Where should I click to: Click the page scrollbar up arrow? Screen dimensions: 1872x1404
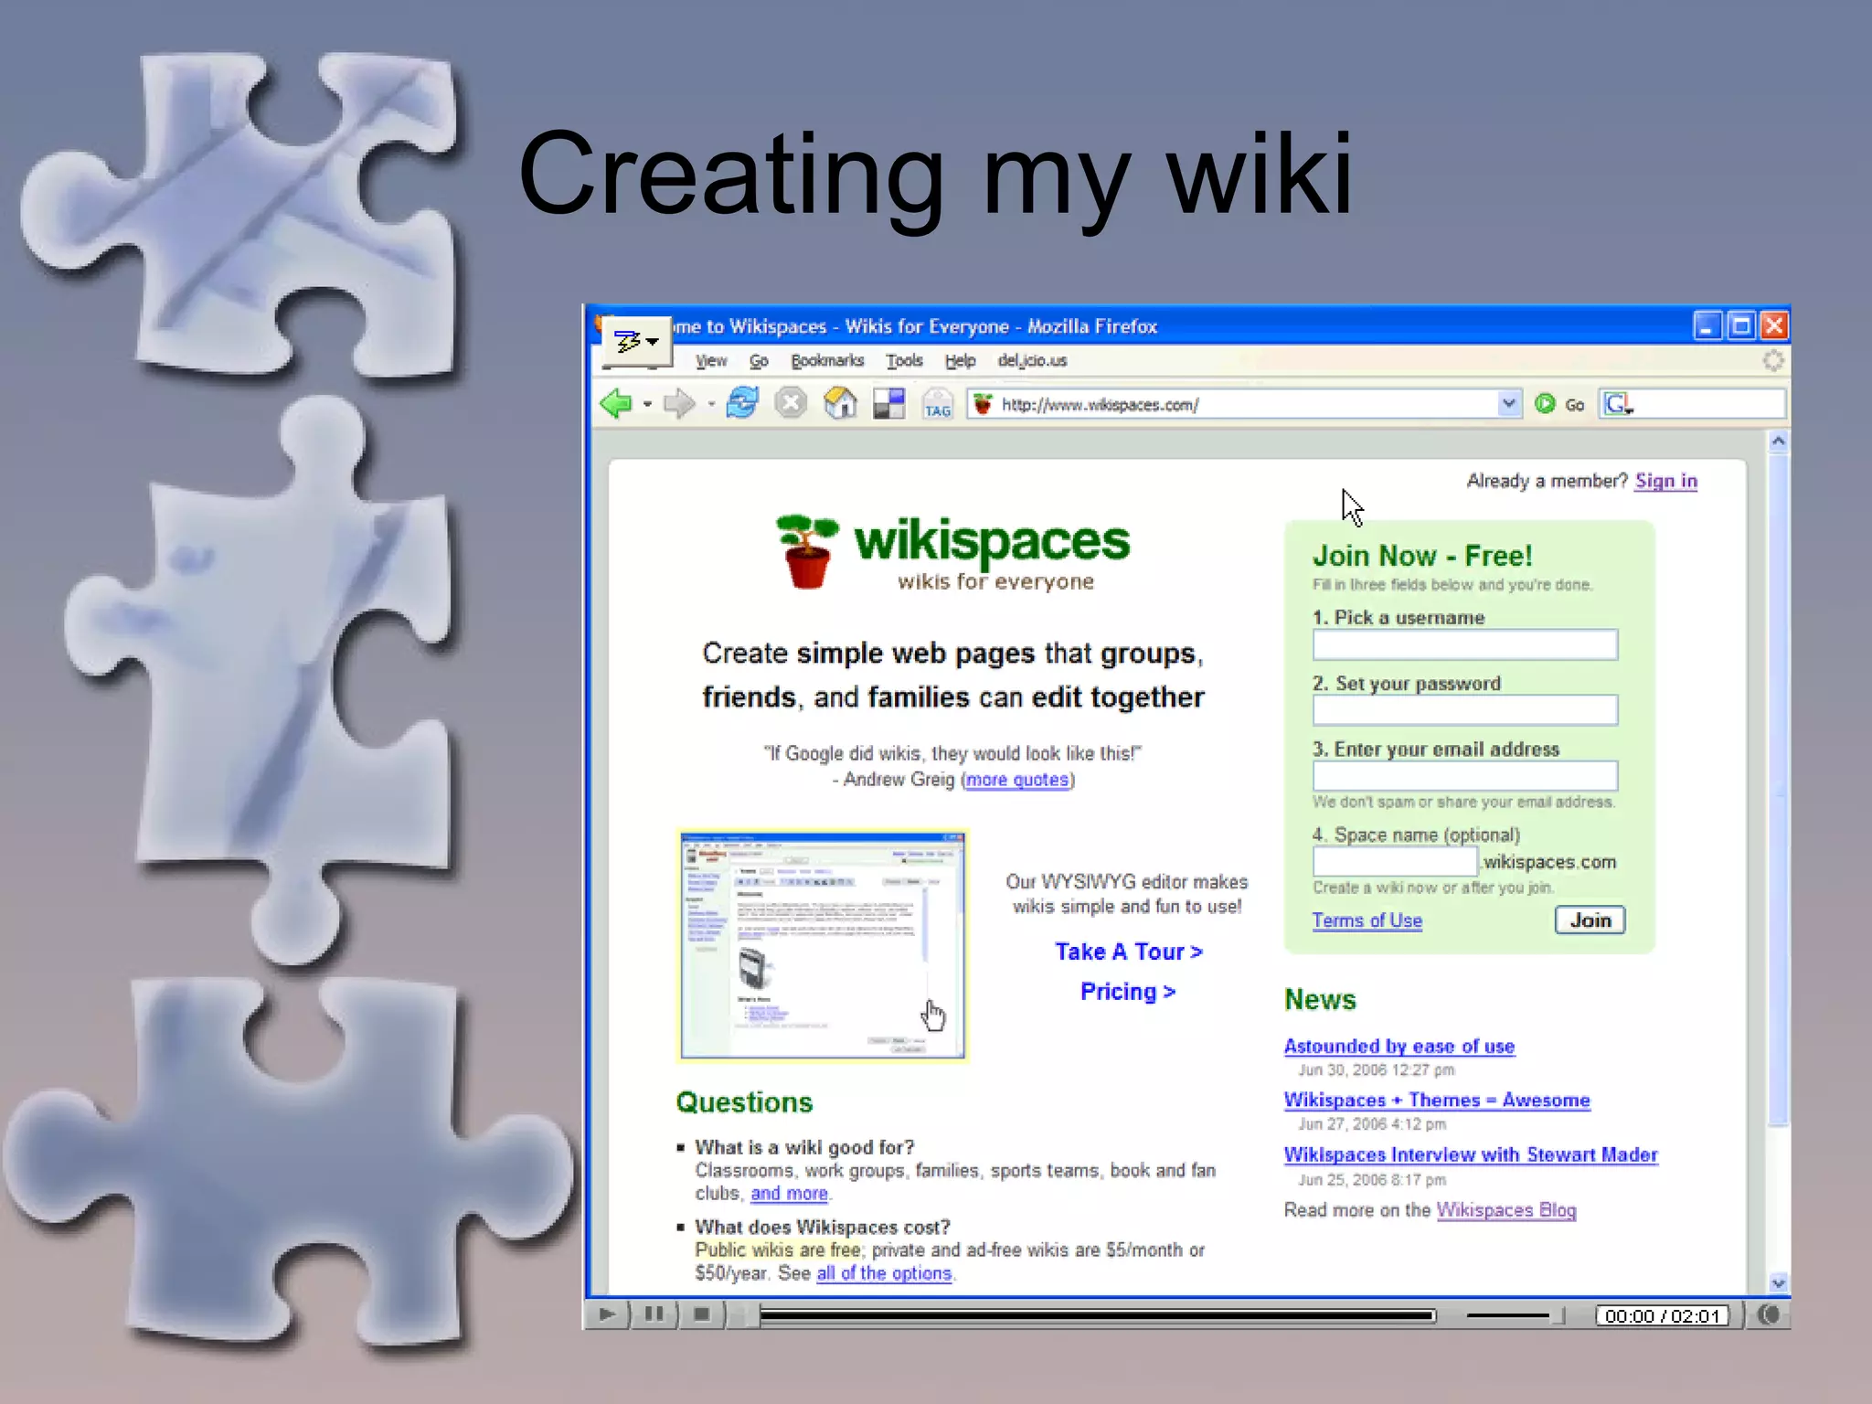[x=1778, y=441]
